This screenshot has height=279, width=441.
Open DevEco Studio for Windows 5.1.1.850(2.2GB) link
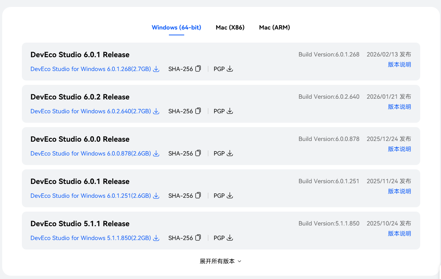[91, 238]
